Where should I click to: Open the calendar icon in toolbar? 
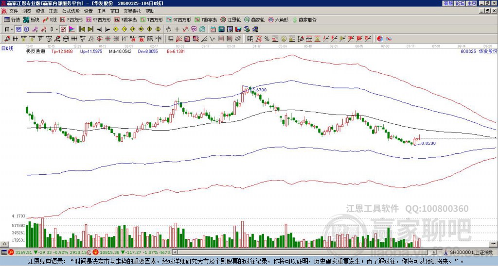213,30
